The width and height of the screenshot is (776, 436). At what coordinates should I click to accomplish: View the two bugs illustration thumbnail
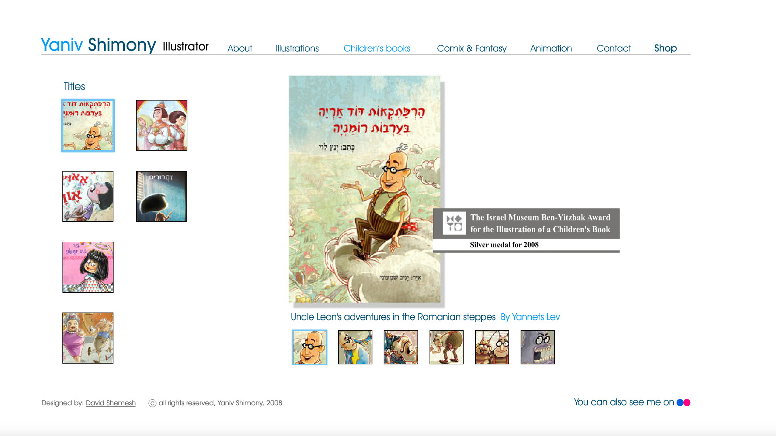pos(492,347)
